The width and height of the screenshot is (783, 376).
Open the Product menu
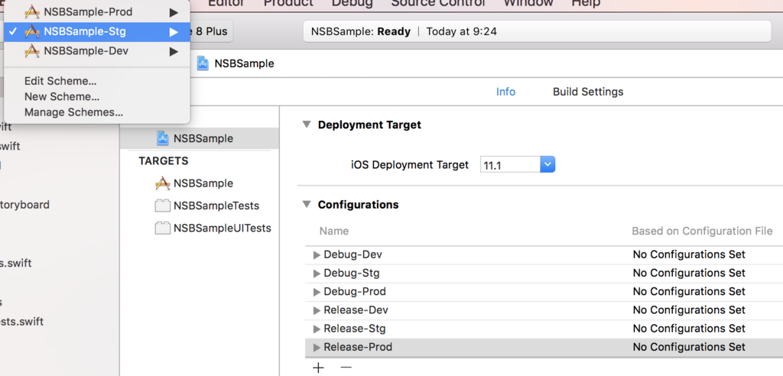[x=288, y=3]
